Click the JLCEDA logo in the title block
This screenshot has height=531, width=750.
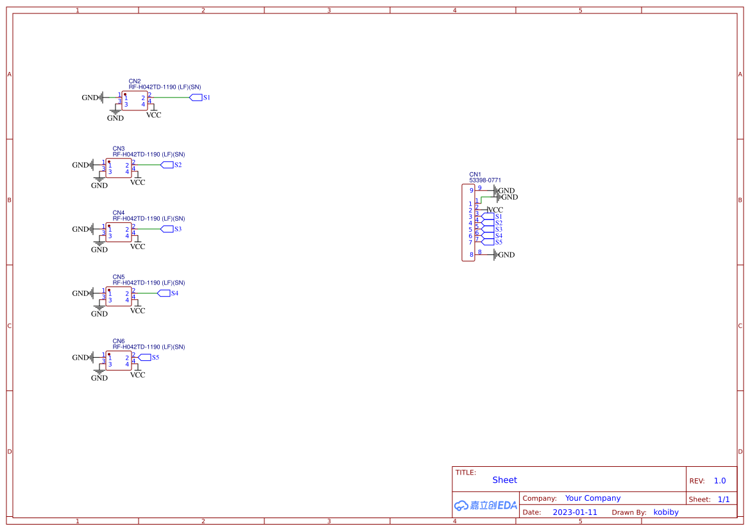click(x=486, y=506)
